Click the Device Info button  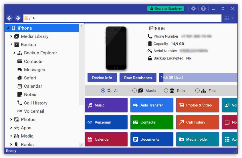pos(102,78)
